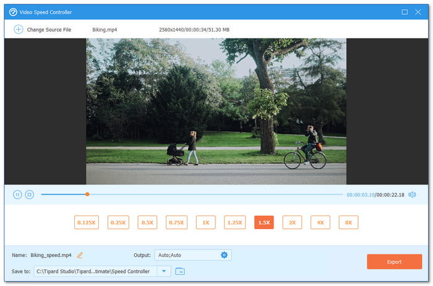Click the Auto;Auto output field

coord(193,255)
